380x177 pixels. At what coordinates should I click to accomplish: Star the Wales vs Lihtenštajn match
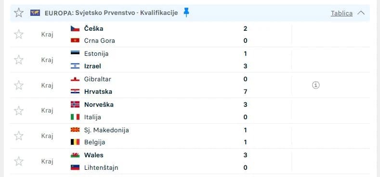tap(19, 161)
